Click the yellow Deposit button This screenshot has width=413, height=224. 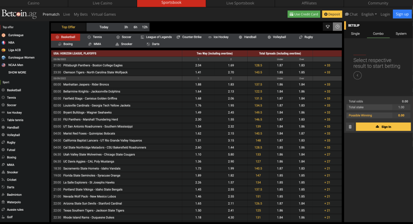tap(332, 14)
